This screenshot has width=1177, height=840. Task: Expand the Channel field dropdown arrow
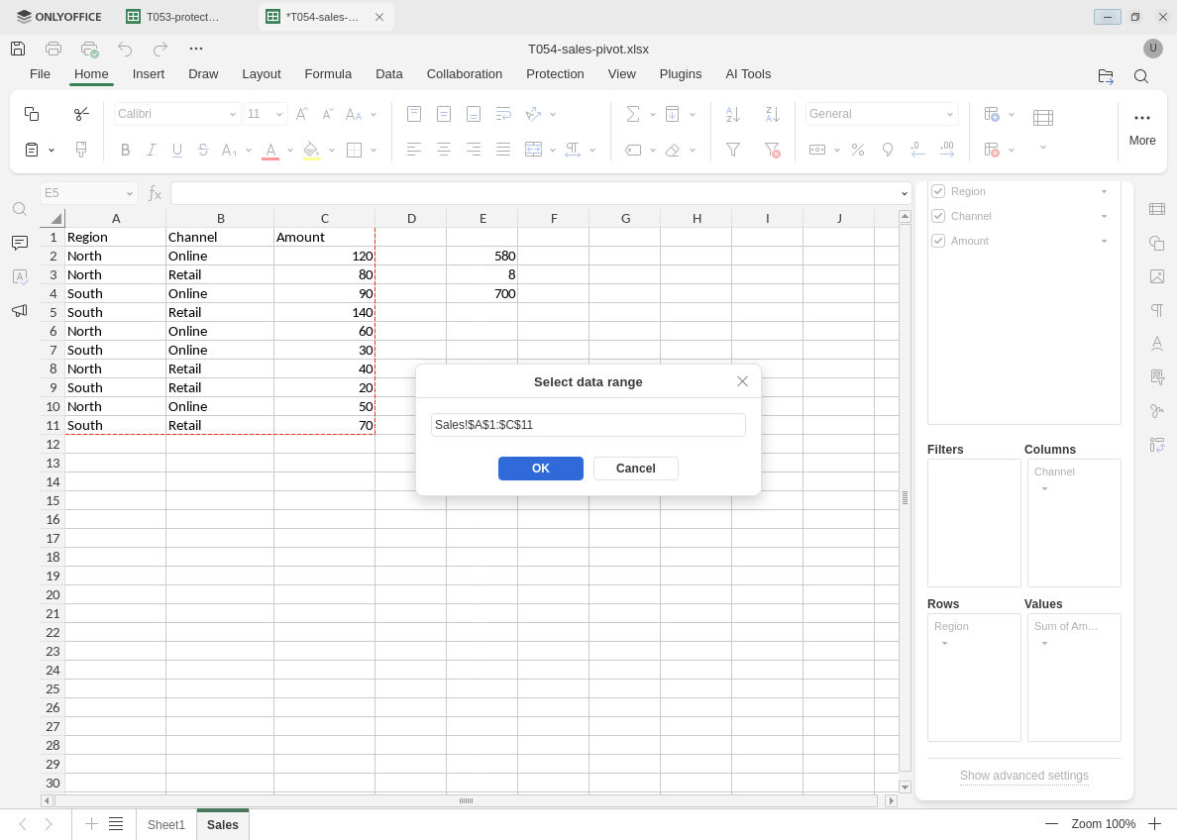tap(1105, 216)
